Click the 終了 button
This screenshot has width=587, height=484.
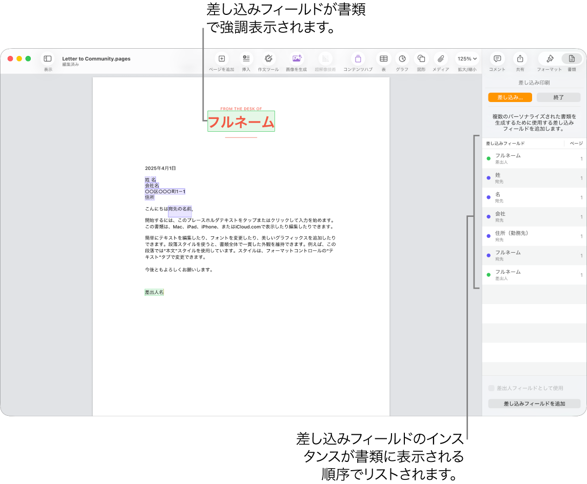click(x=558, y=97)
